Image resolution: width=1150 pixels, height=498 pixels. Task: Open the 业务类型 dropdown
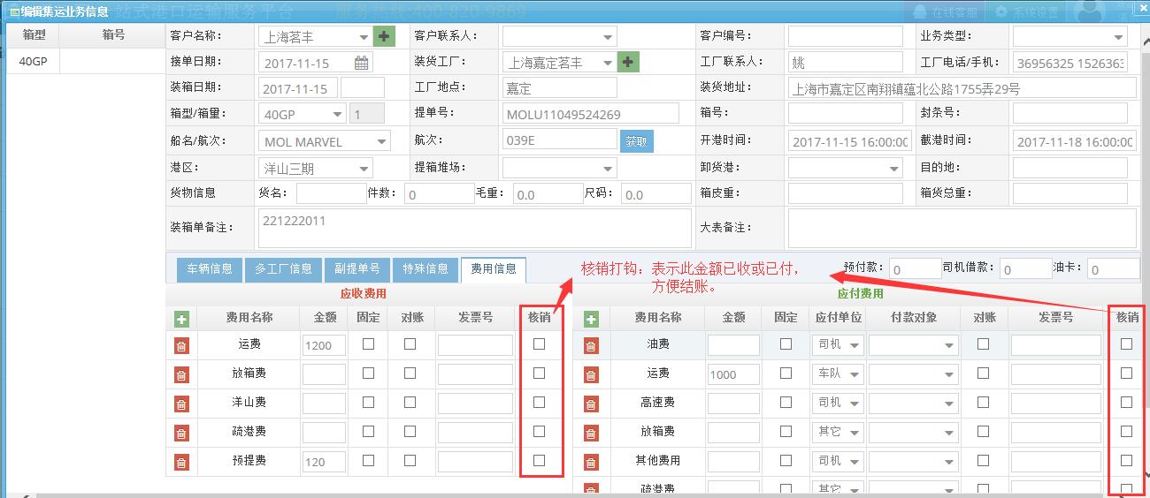point(1118,37)
